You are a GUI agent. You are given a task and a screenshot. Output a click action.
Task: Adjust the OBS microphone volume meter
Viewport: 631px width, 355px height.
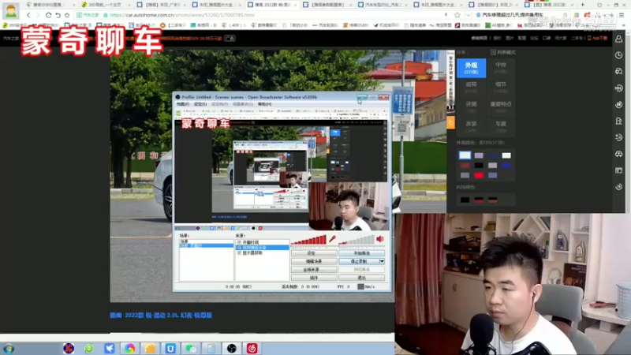pos(308,240)
